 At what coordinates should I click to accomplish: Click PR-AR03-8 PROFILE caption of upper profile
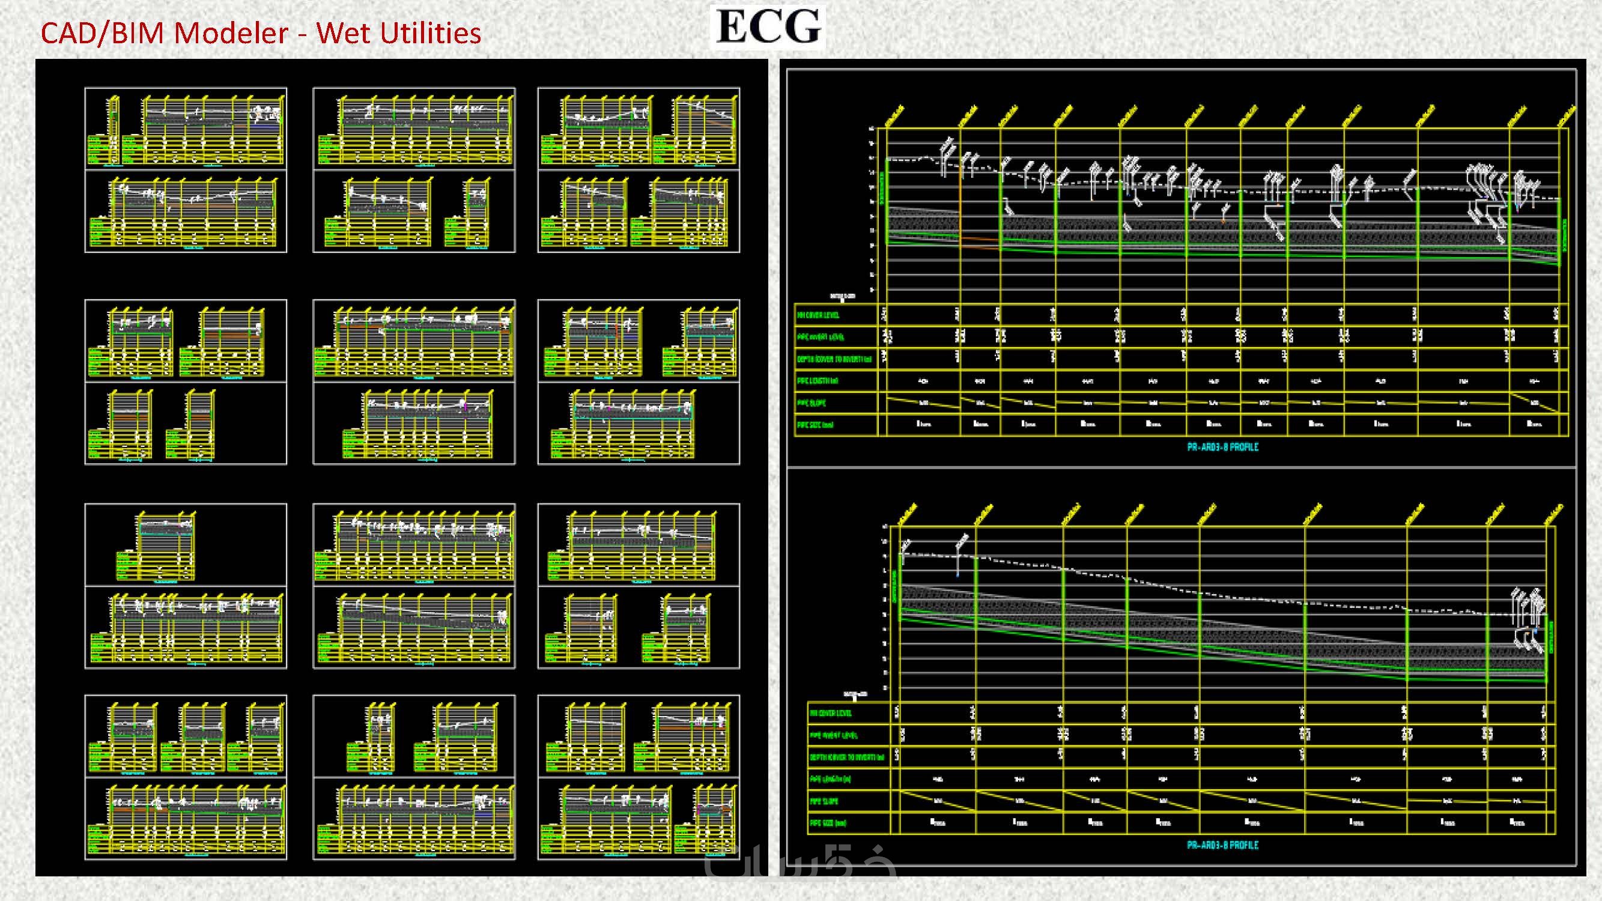point(1222,446)
